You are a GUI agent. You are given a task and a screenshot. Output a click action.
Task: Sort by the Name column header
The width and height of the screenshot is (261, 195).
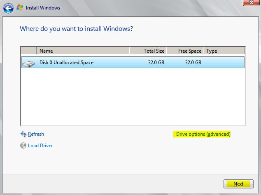pyautogui.click(x=83, y=51)
